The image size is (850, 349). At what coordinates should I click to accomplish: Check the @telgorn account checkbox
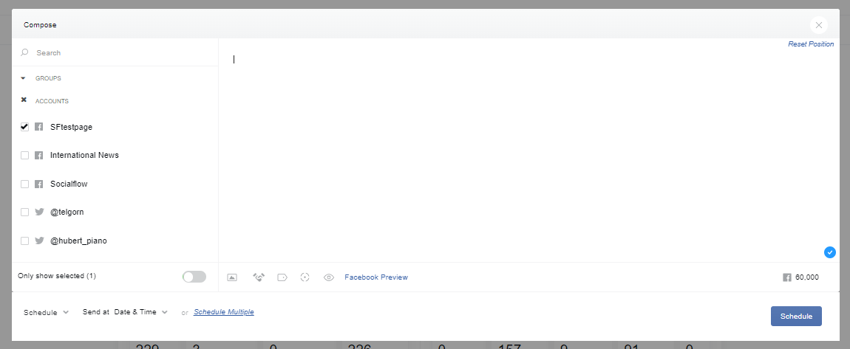[x=24, y=212]
